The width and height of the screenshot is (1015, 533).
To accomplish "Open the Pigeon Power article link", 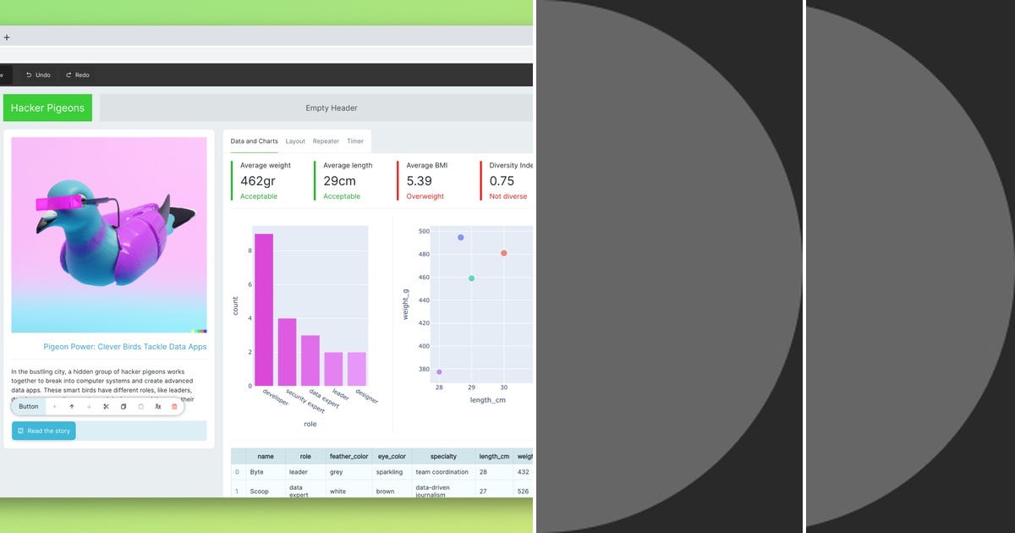I will [x=125, y=347].
